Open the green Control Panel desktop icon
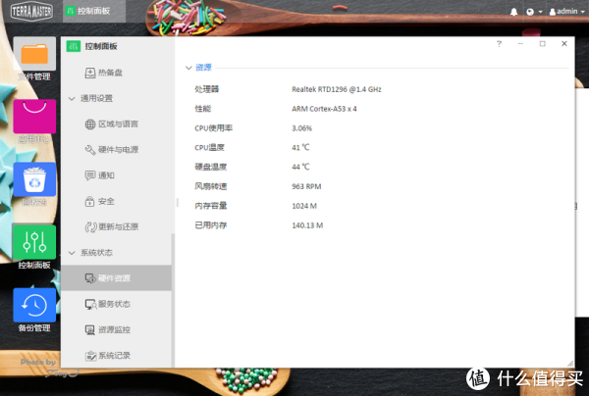Image resolution: width=589 pixels, height=396 pixels. coord(33,243)
